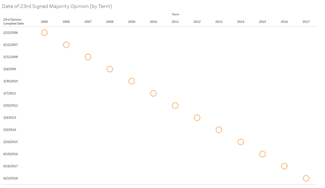325x188 pixels.
Task: Select the data point for term 2008
Action: (110, 69)
